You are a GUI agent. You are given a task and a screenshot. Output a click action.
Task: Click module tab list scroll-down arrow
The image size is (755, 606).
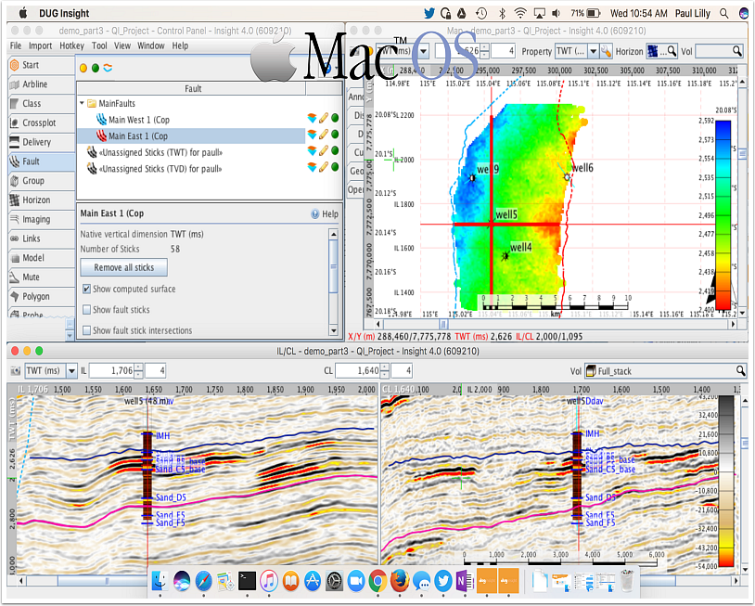70,335
